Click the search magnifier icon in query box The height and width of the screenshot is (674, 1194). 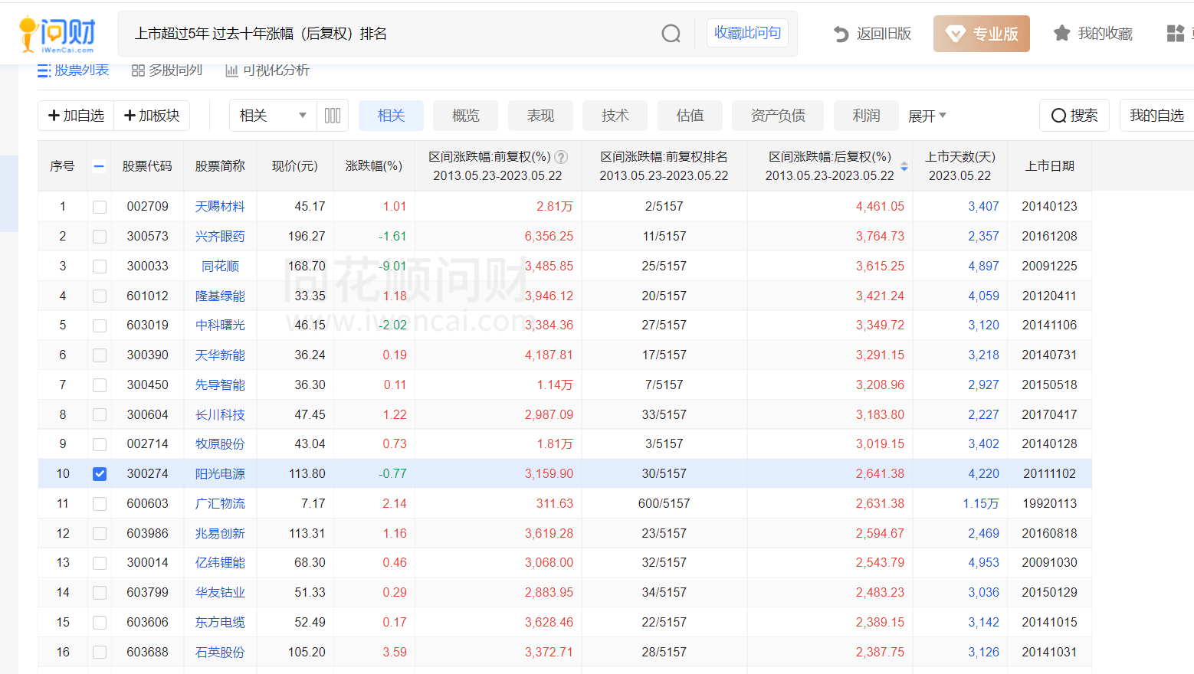point(671,34)
